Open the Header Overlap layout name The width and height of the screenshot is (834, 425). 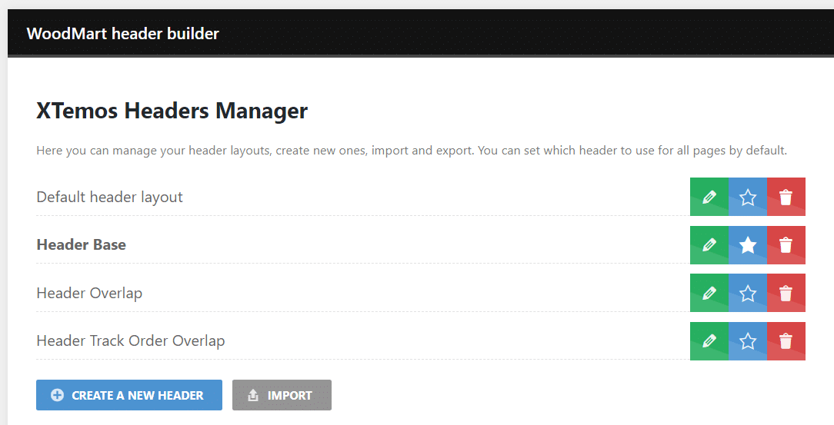[89, 293]
